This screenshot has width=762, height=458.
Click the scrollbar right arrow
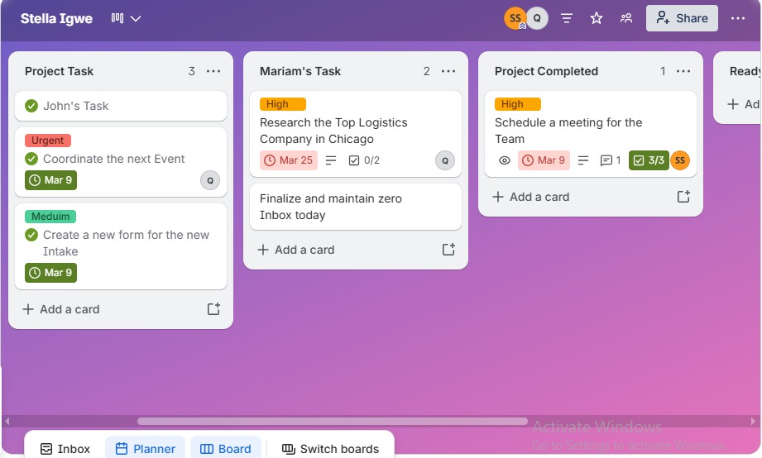pos(753,421)
